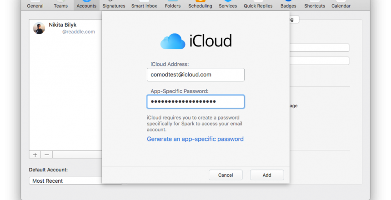Select the Quick Replies tab
Image resolution: width=391 pixels, height=200 pixels.
pyautogui.click(x=258, y=5)
